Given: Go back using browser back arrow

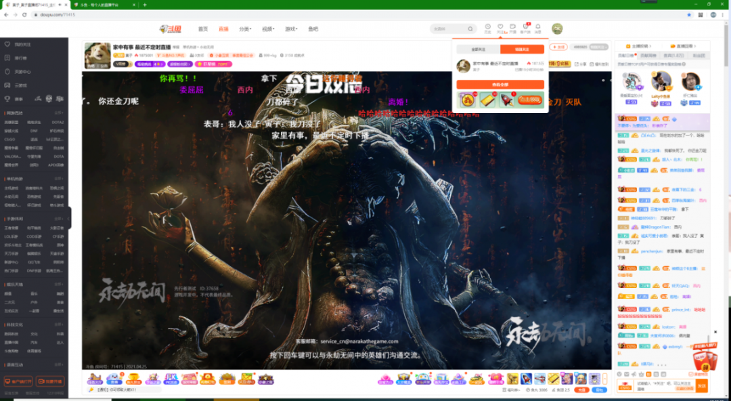Looking at the screenshot, I should tap(6, 15).
